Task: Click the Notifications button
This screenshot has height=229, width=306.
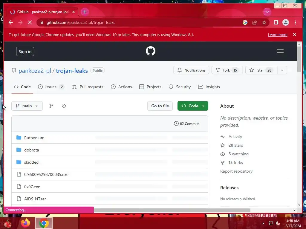Action: tap(191, 70)
